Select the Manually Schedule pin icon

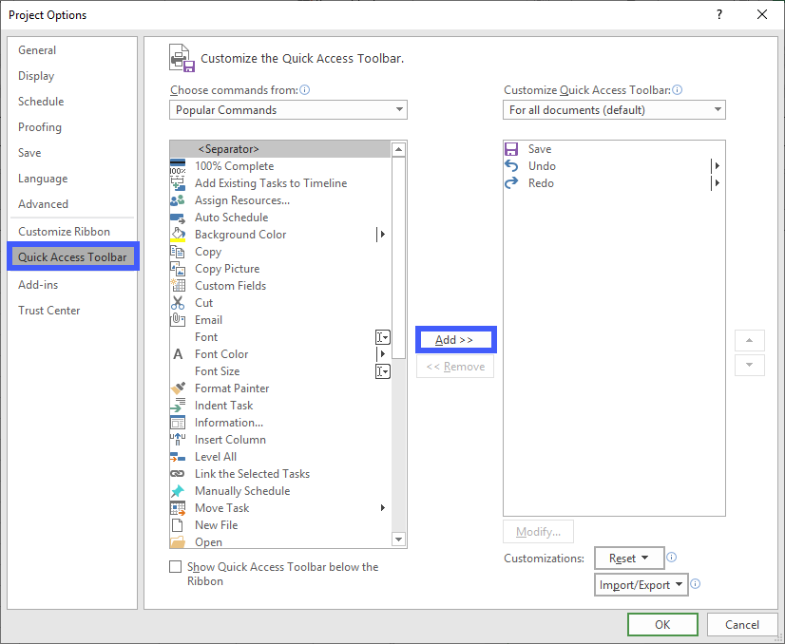[x=177, y=491]
